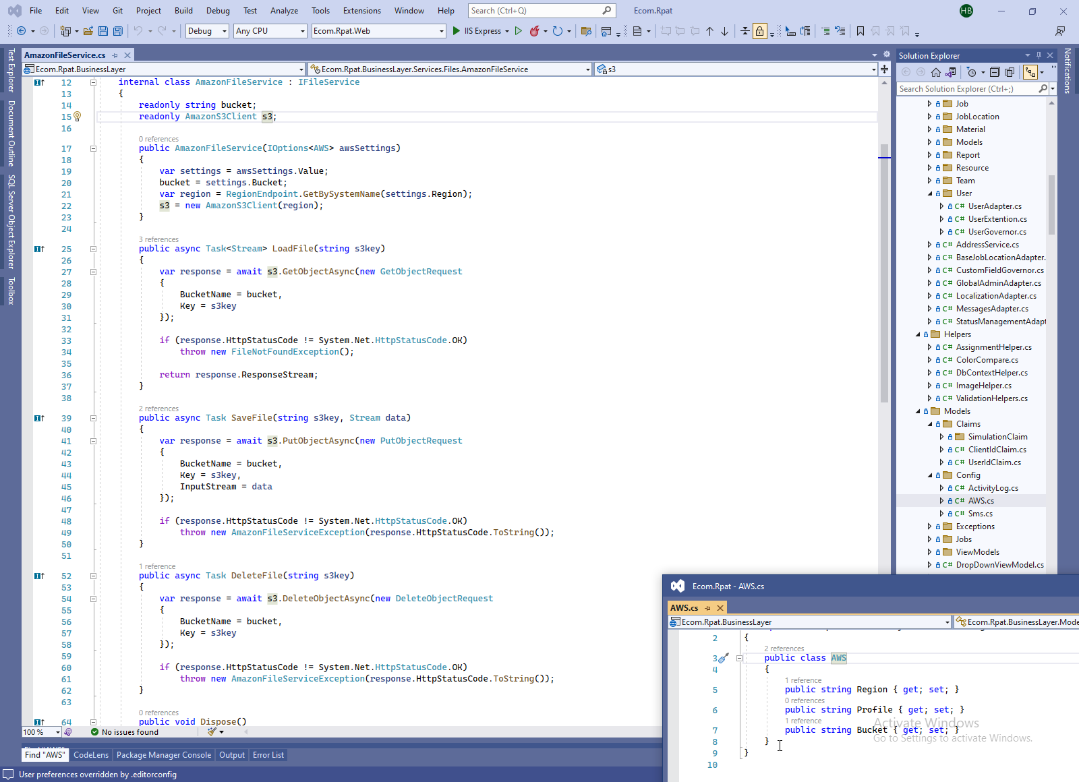Click the Open File folder icon

(x=88, y=31)
